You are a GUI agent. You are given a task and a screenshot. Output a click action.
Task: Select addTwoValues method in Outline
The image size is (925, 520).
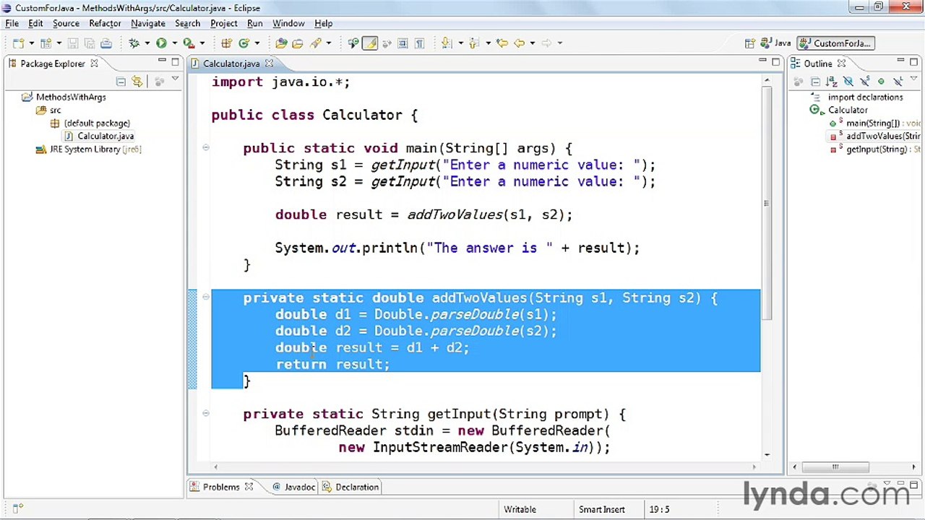pos(882,136)
